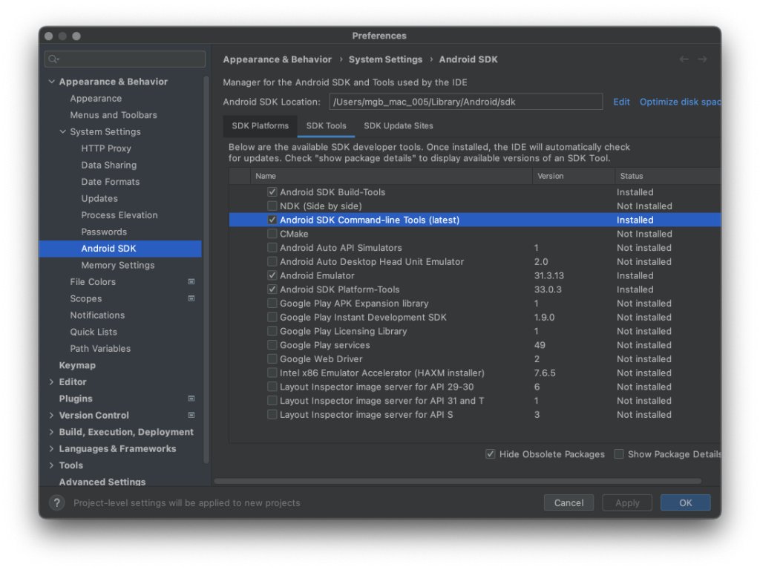Select Process Elevation item
Viewport: 760px width, 570px height.
[119, 215]
